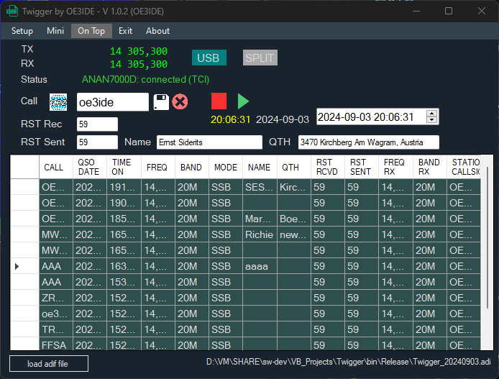The width and height of the screenshot is (499, 379).
Task: Sort by RST RCVD column header
Action: coord(328,167)
